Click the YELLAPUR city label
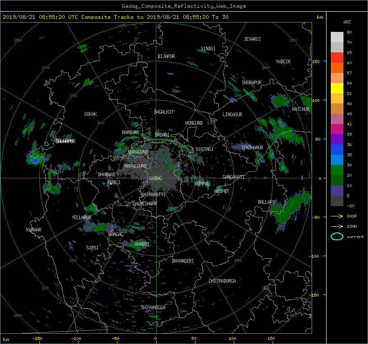The width and height of the screenshot is (368, 344). (x=81, y=218)
